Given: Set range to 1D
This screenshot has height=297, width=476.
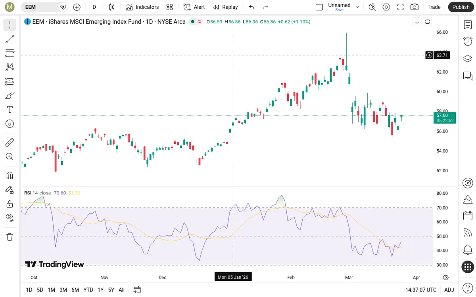Looking at the screenshot, I should click(x=29, y=290).
